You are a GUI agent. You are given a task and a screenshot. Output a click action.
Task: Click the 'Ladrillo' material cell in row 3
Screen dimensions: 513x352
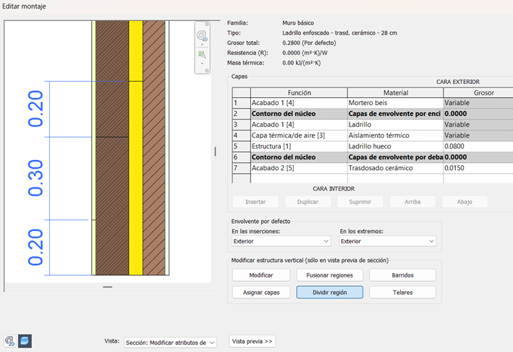pyautogui.click(x=396, y=125)
